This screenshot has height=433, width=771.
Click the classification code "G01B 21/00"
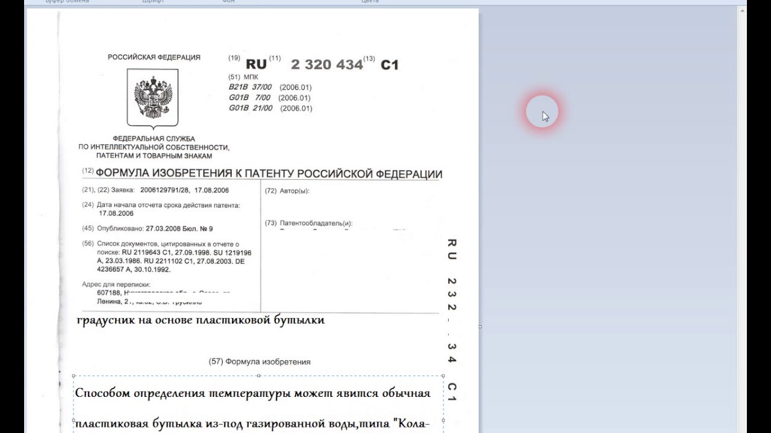251,108
